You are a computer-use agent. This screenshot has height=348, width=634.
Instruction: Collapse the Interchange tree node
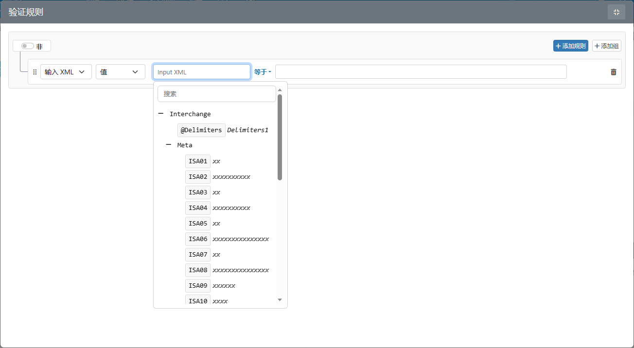click(x=161, y=114)
